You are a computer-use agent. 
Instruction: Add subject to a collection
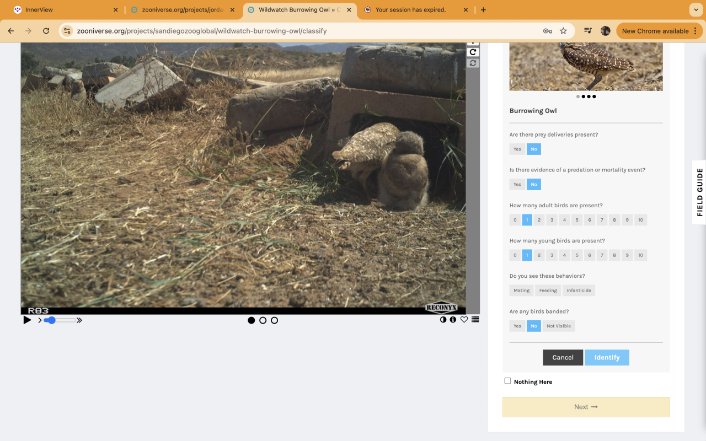coord(475,319)
